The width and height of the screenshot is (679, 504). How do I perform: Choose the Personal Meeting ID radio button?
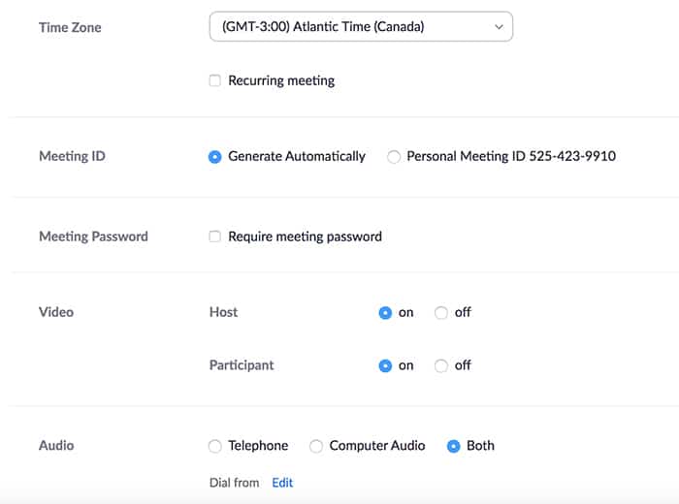(394, 157)
